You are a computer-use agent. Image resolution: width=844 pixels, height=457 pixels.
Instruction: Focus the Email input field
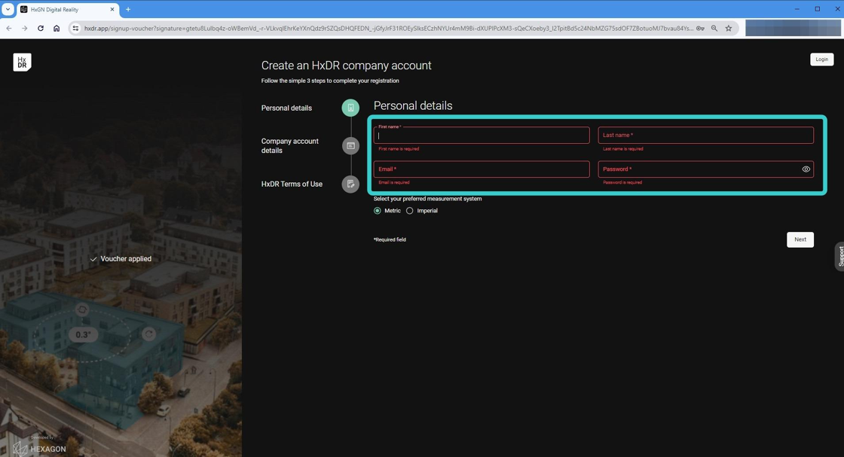482,169
